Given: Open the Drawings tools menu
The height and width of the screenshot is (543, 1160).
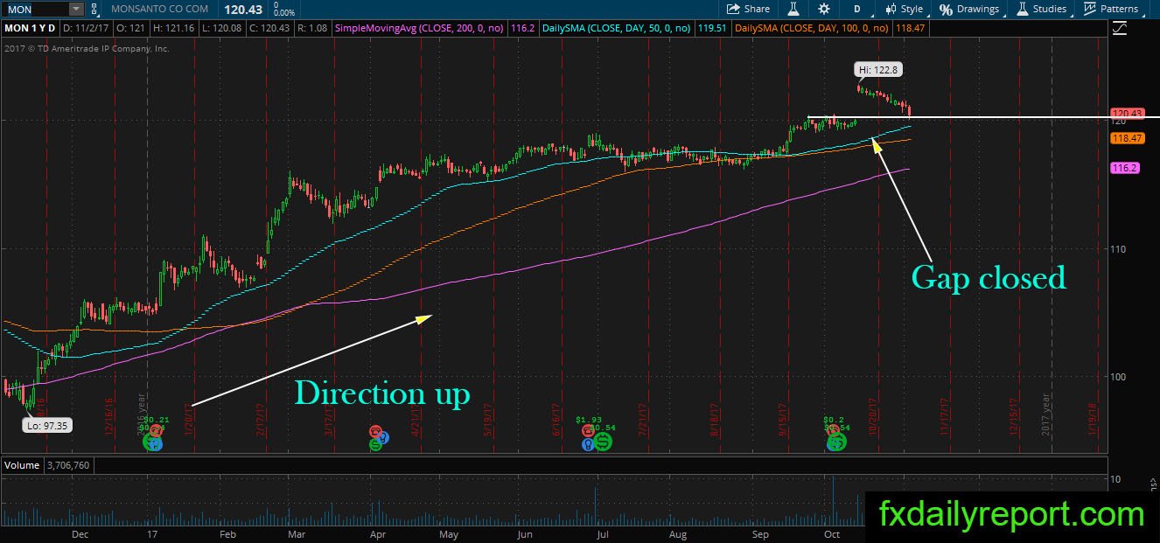Looking at the screenshot, I should click(x=969, y=9).
